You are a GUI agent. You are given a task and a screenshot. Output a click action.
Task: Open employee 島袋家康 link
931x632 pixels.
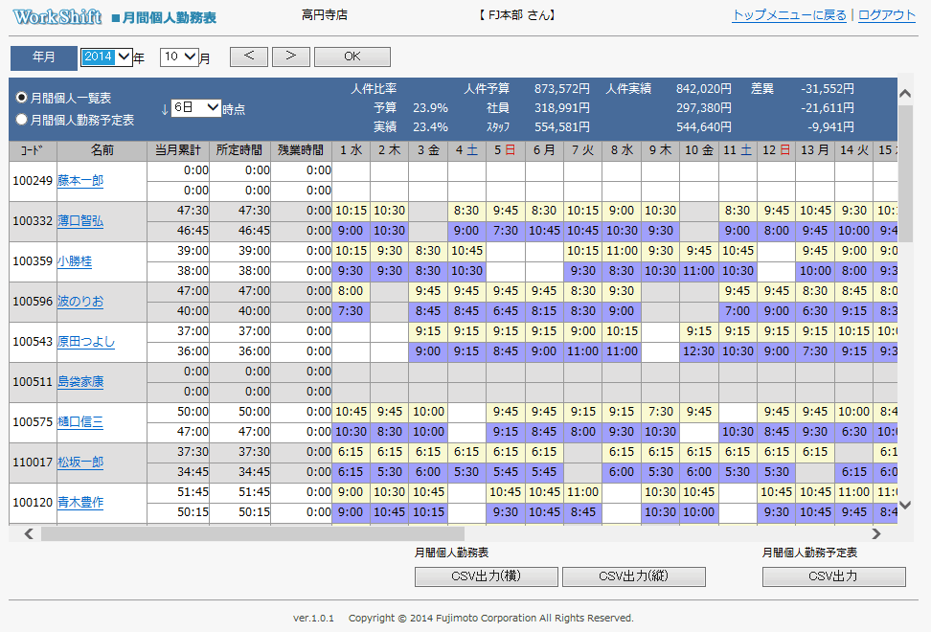pos(80,381)
